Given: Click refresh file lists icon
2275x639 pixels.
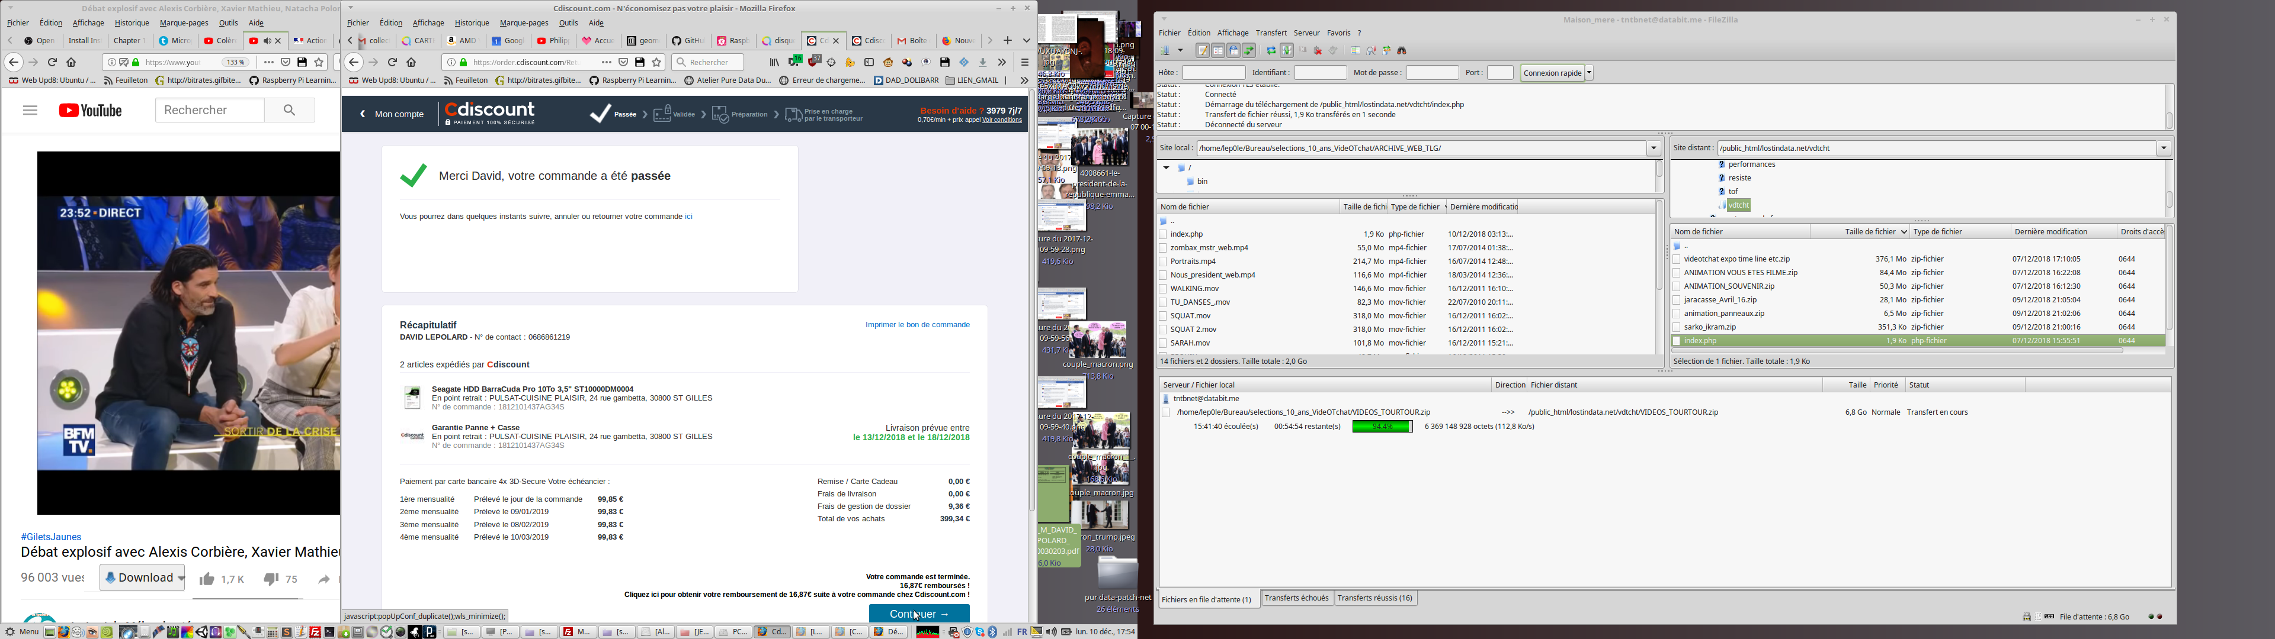Looking at the screenshot, I should click(1272, 50).
